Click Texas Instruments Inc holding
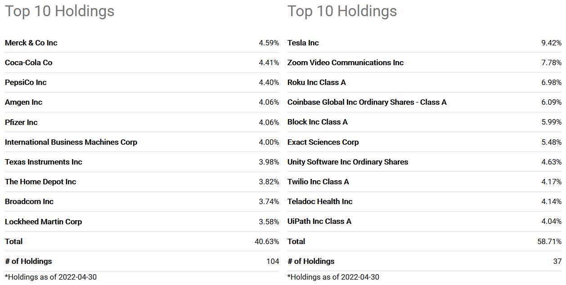566x285 pixels. (44, 162)
